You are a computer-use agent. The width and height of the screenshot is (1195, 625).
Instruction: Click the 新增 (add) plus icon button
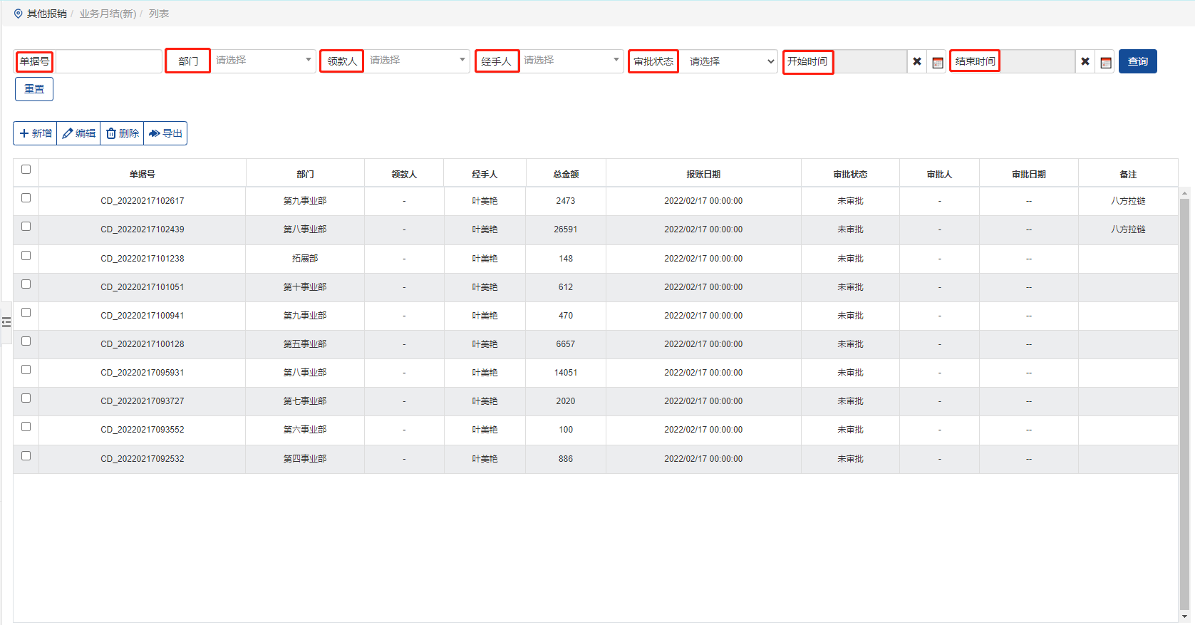click(35, 133)
